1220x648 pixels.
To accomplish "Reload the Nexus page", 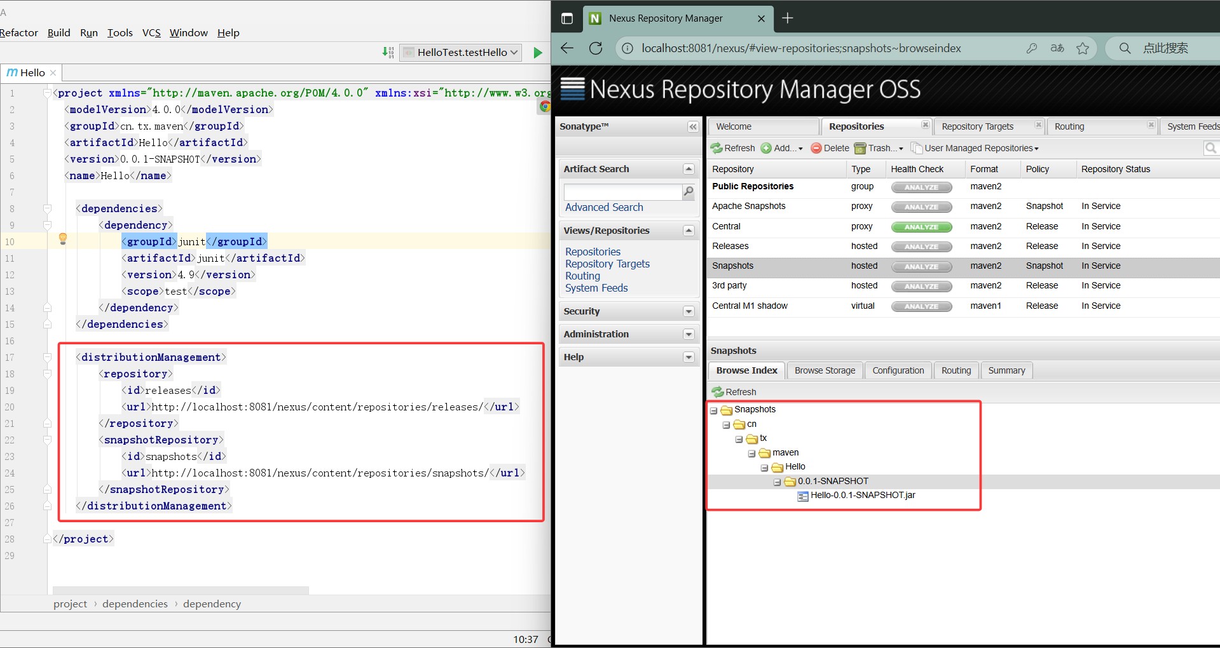I will (x=596, y=48).
